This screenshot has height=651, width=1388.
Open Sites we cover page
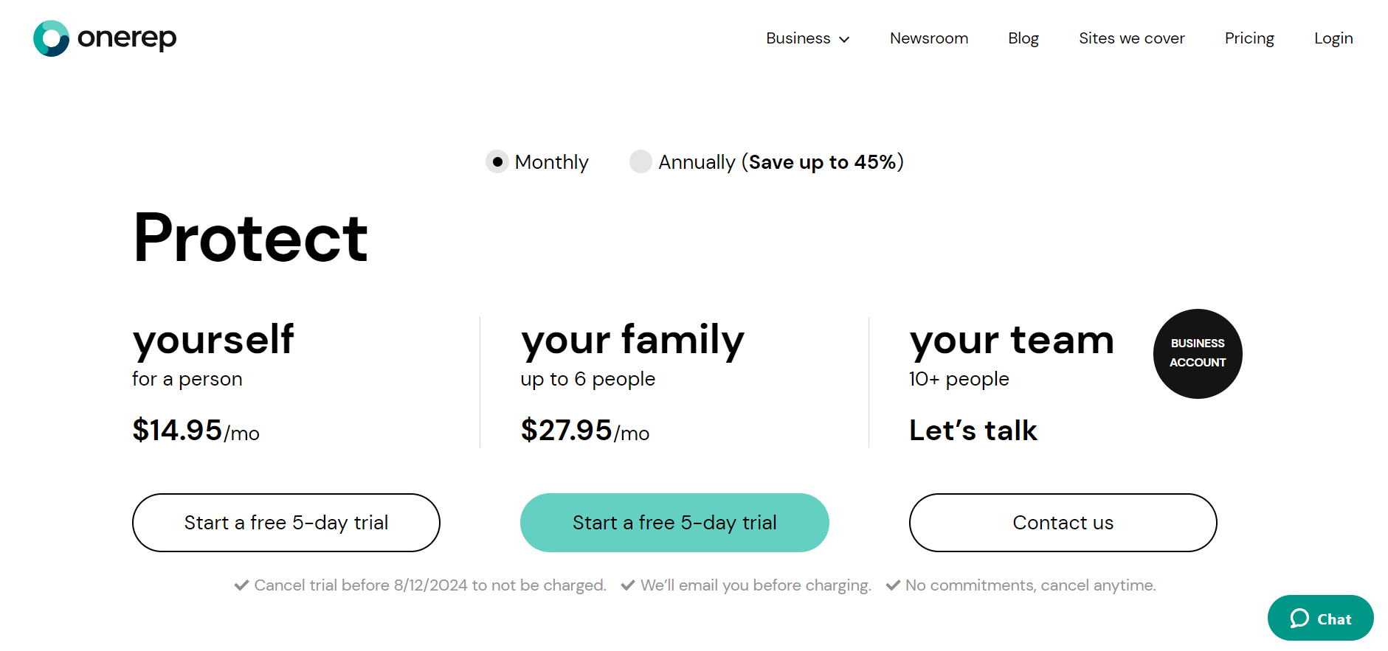1131,38
